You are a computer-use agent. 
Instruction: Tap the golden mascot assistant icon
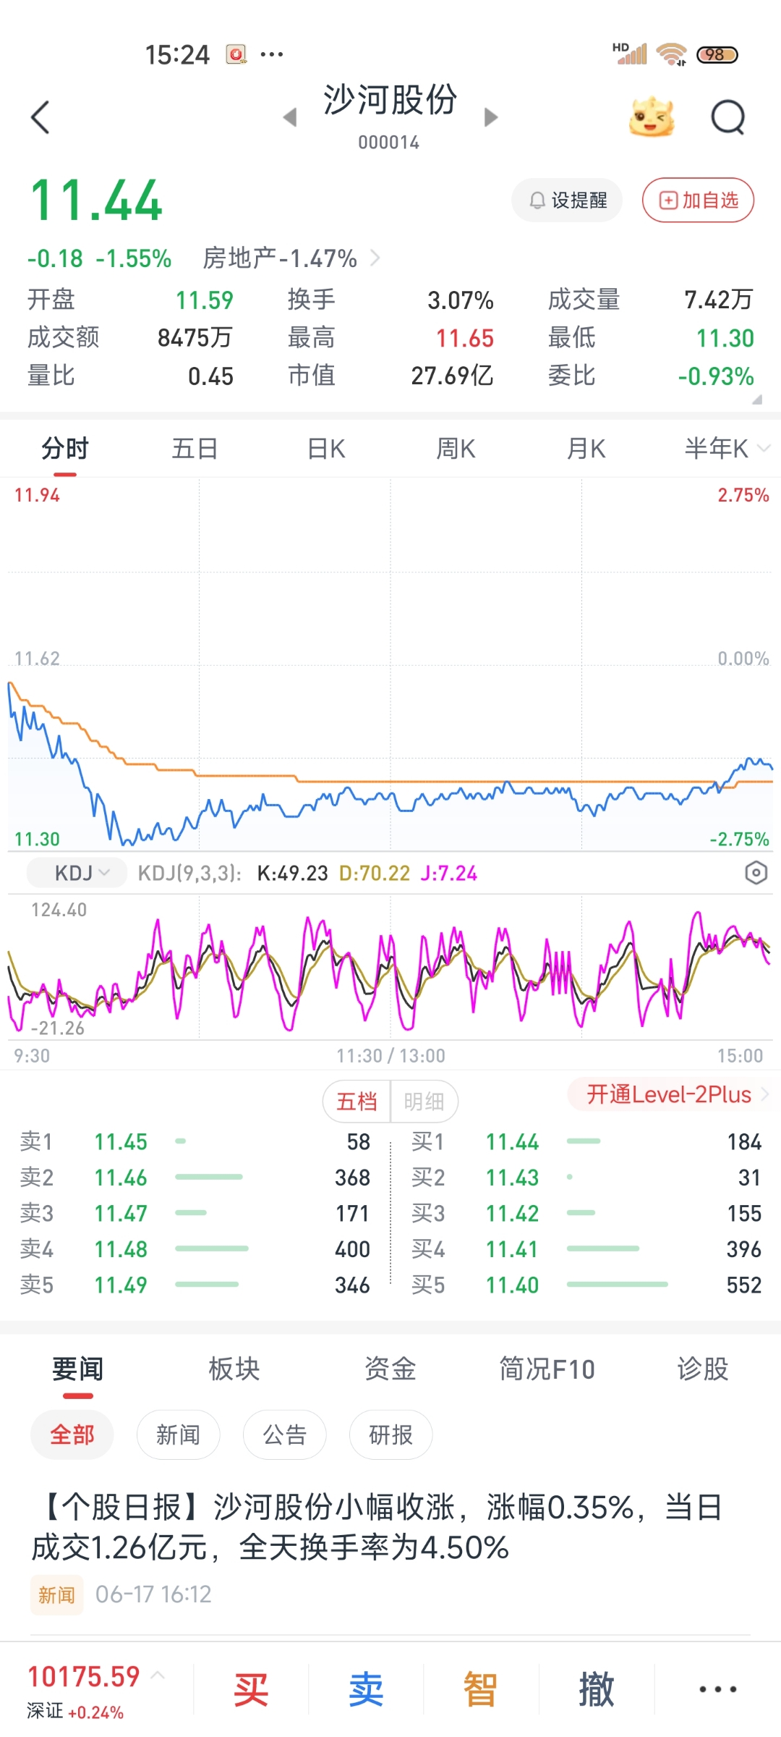point(651,117)
